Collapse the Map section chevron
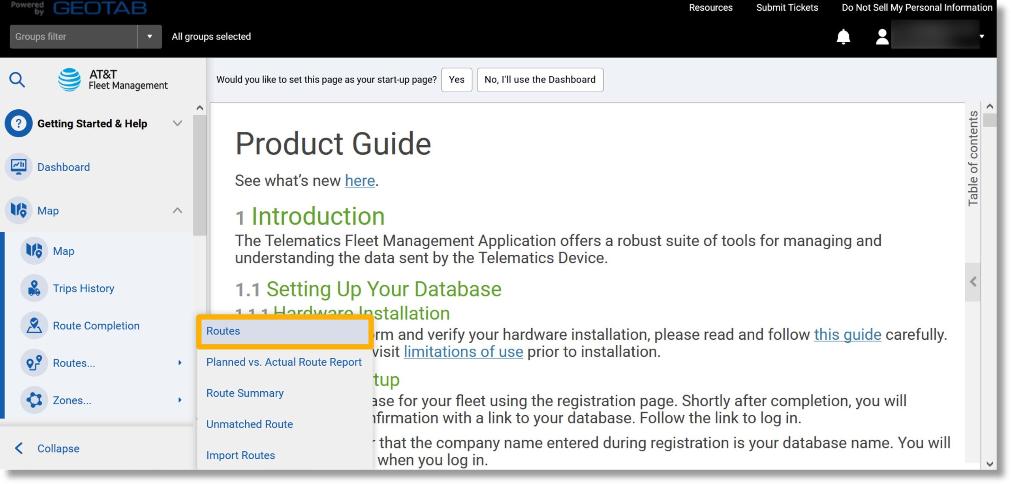 click(177, 210)
